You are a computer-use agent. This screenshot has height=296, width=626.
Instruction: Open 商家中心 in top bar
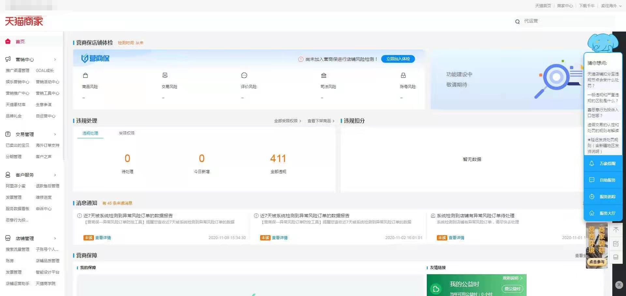click(x=565, y=6)
